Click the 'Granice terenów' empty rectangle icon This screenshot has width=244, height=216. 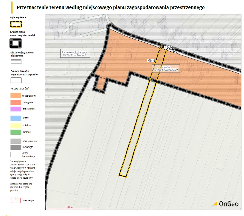pos(16,80)
